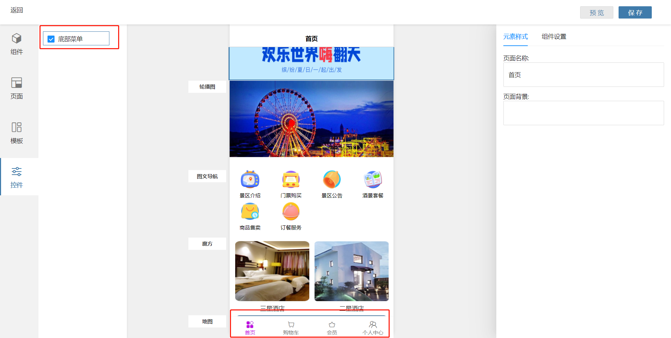Switch to the 组件设置 tab
671x338 pixels.
(x=554, y=37)
